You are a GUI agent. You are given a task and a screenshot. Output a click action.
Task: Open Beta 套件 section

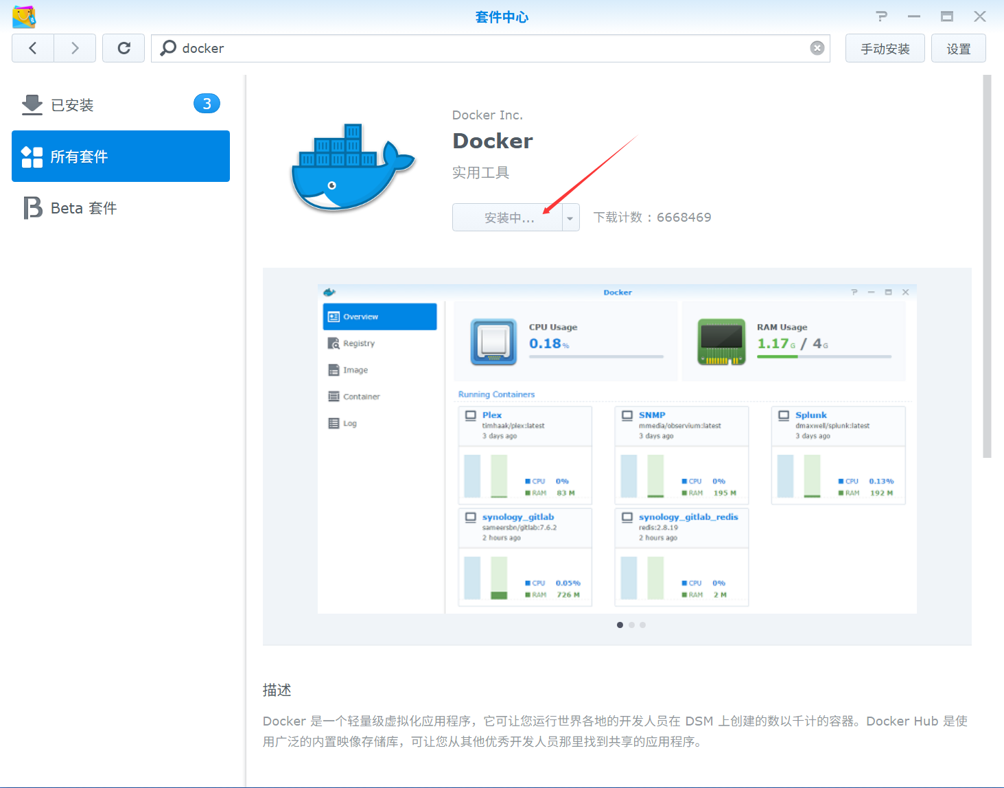pos(121,208)
